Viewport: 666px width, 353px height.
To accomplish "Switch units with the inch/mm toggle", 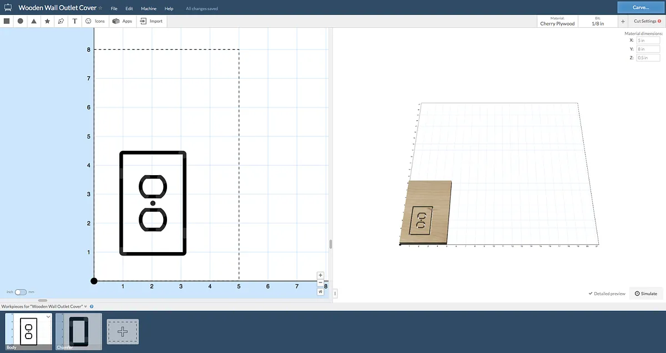I will tap(21, 291).
